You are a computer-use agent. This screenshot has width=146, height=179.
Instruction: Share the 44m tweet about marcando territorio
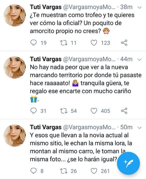coord(124,111)
